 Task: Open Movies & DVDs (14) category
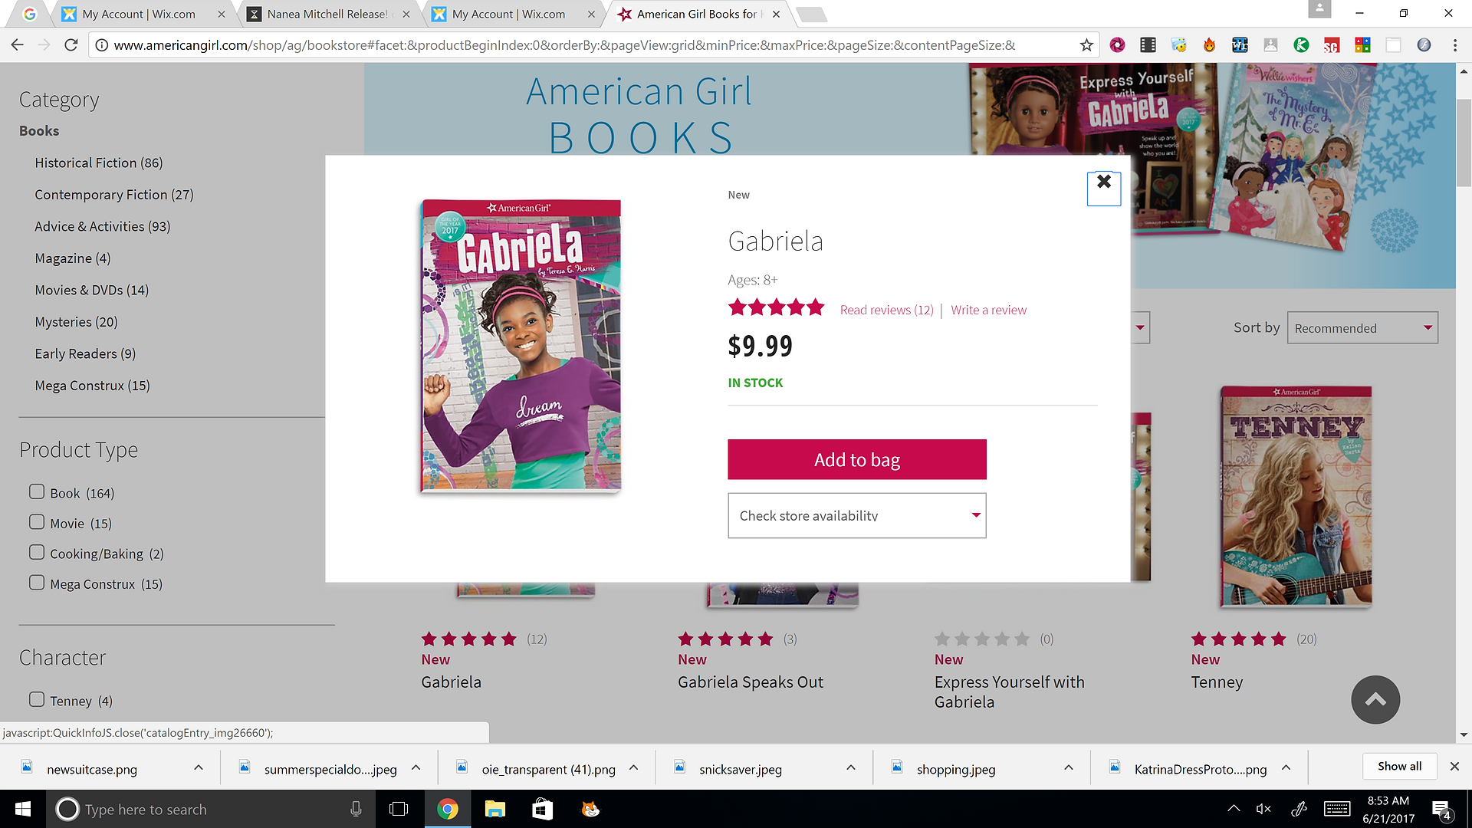coord(92,290)
